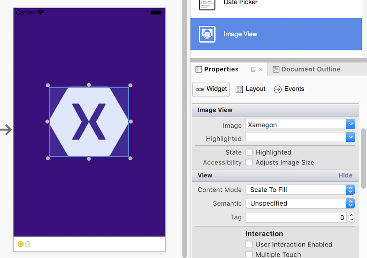367x258 pixels.
Task: Close the Properties panel
Action: [261, 69]
